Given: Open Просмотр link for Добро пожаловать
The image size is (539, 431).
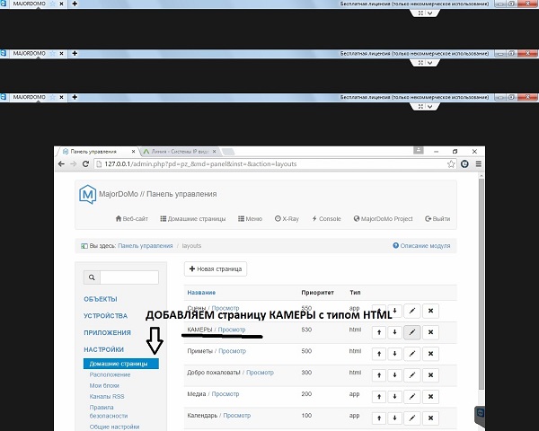Looking at the screenshot, I should [x=260, y=373].
